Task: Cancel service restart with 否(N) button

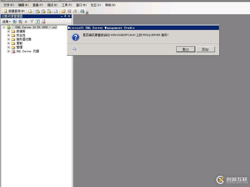Action: (x=205, y=49)
